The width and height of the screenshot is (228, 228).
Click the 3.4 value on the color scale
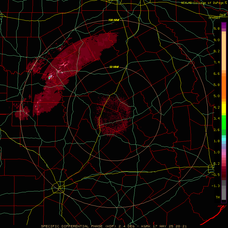(217, 119)
